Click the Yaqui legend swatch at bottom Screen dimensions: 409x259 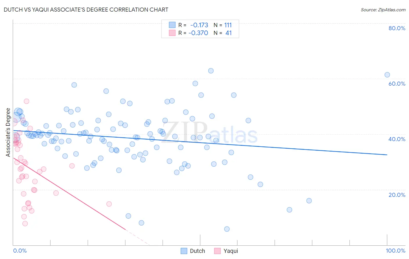click(217, 251)
